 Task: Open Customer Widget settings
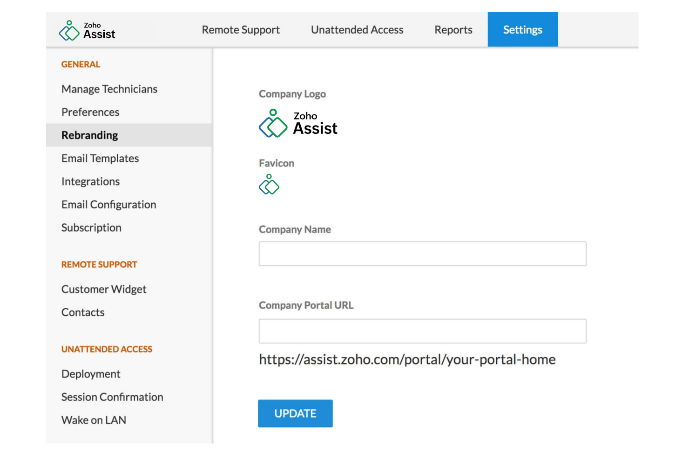[x=104, y=289]
